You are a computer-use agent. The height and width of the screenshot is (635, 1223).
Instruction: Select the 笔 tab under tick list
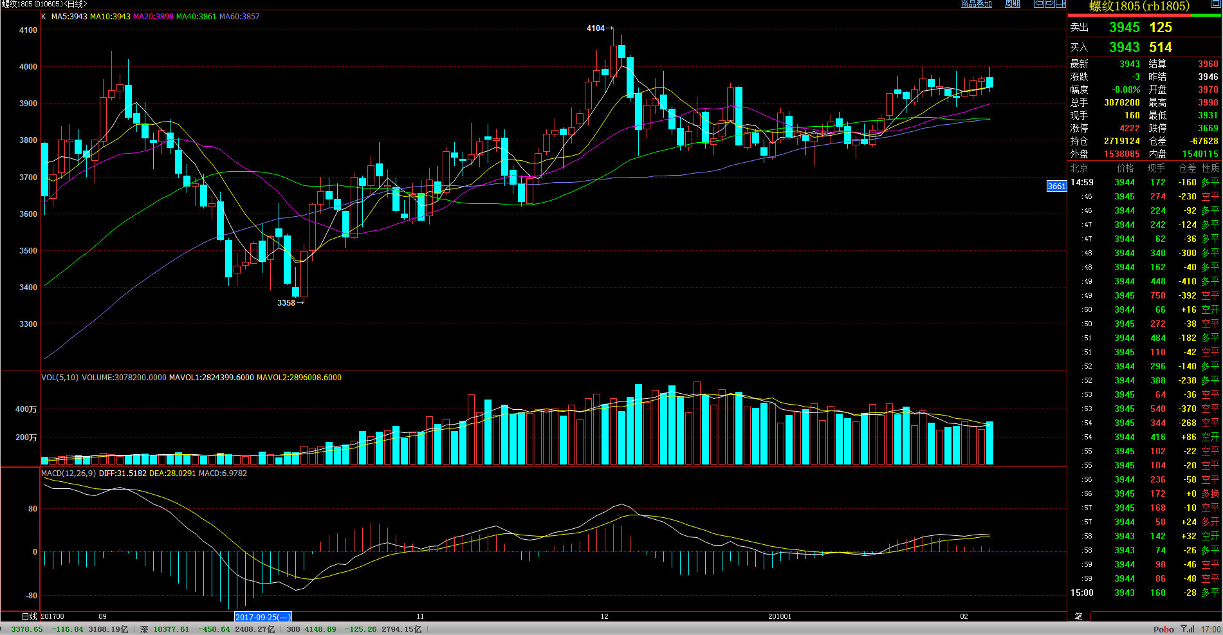pos(1079,616)
